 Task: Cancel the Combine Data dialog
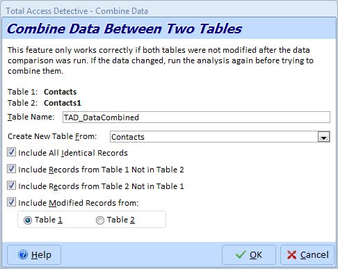pyautogui.click(x=307, y=254)
